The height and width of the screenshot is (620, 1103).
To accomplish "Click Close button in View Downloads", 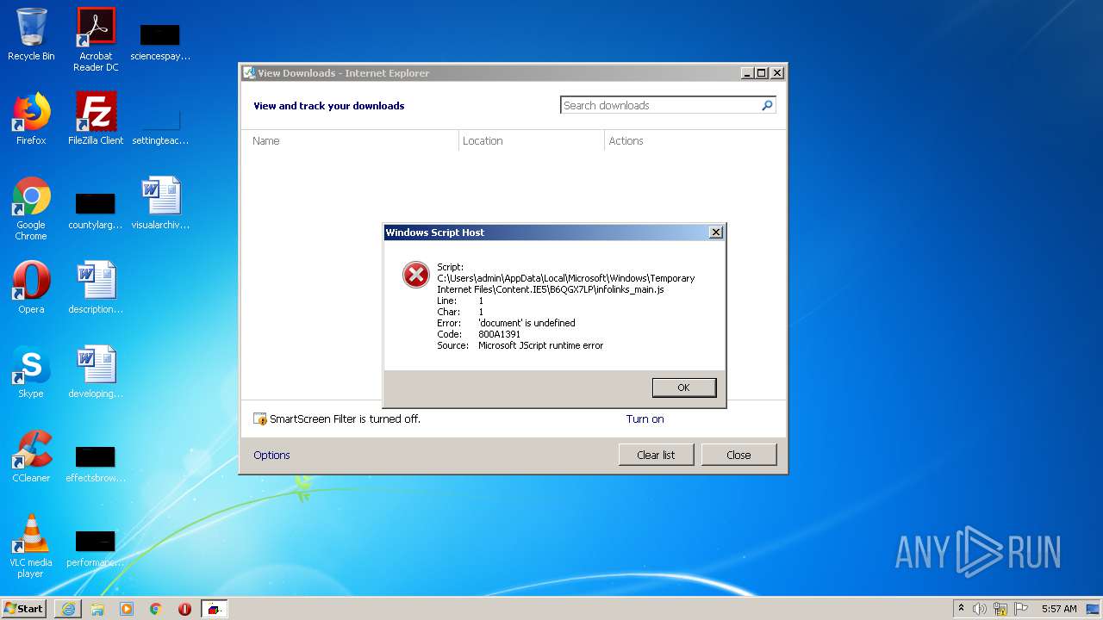I will click(x=738, y=455).
